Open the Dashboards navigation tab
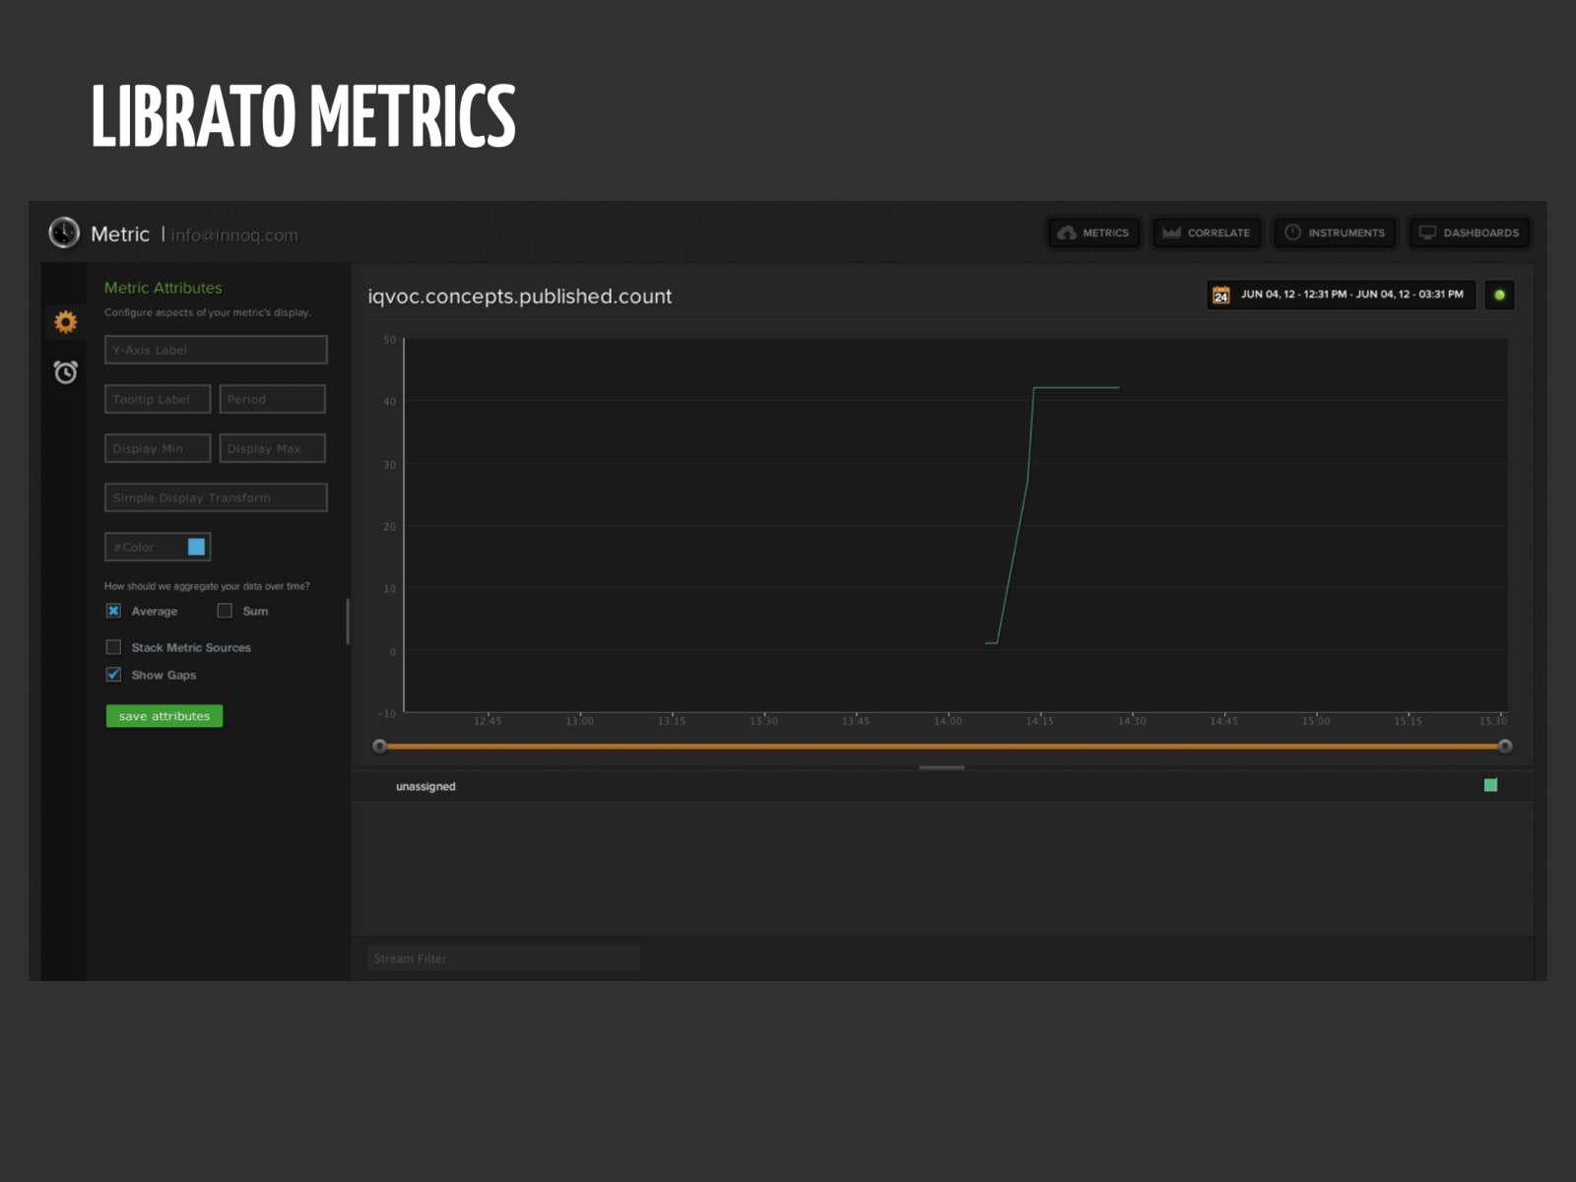This screenshot has width=1576, height=1182. [x=1469, y=233]
